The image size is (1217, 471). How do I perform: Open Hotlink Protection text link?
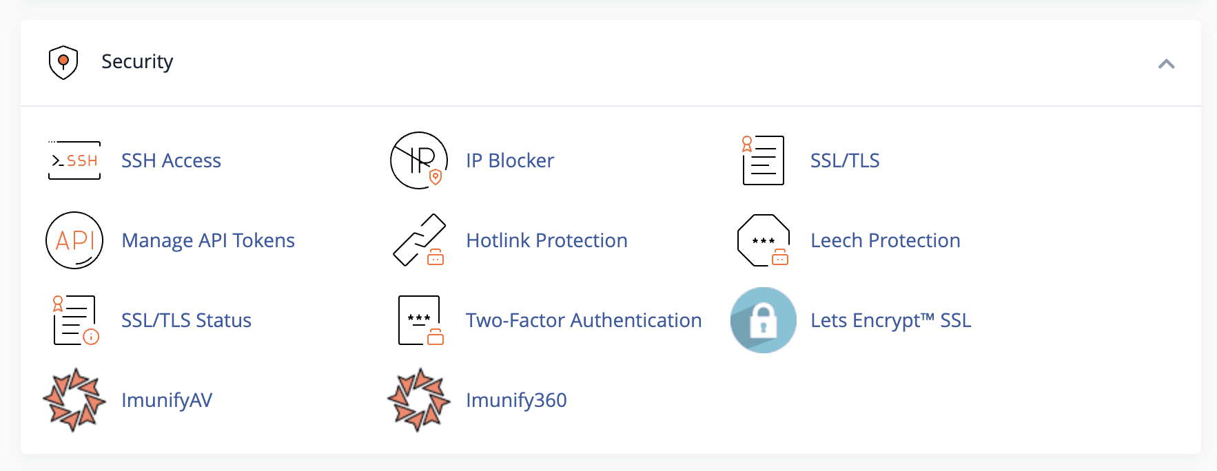(546, 240)
